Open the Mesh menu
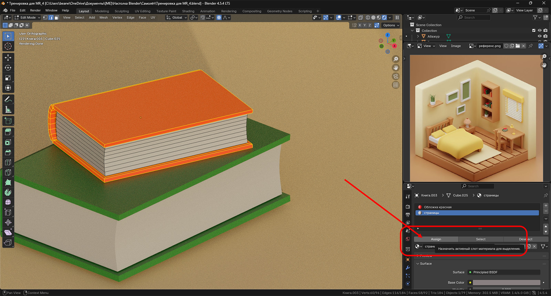This screenshot has height=296, width=551. [103, 18]
